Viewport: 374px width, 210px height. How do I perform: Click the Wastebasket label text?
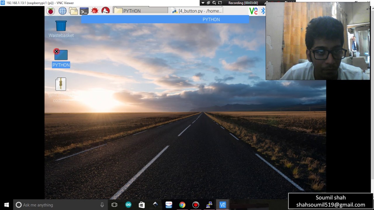[61, 35]
